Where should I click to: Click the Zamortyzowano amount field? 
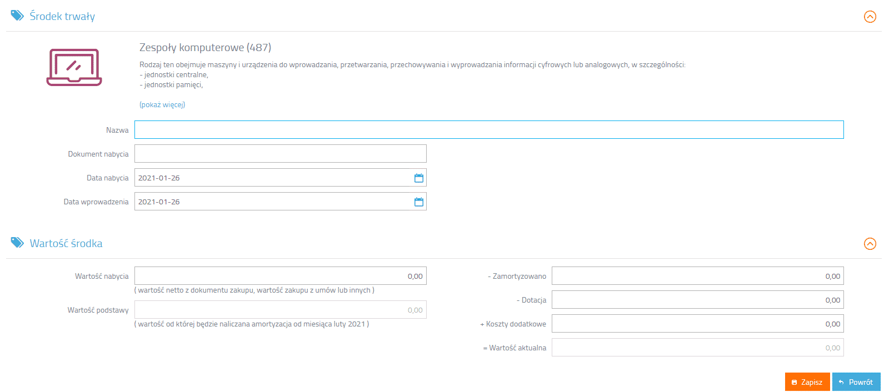pos(698,276)
